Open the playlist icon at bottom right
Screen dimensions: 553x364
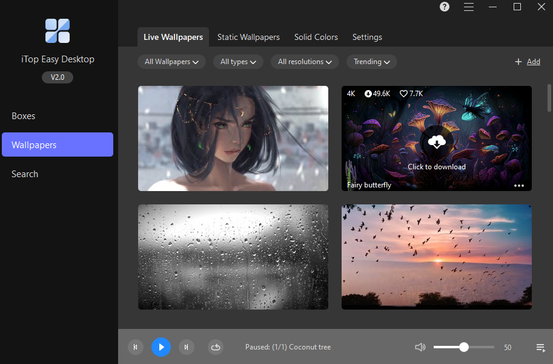540,347
